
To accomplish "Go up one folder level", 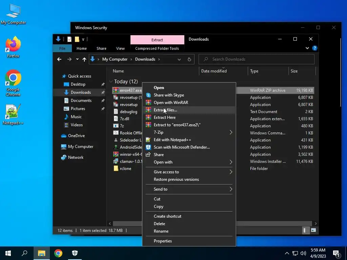I will [84, 59].
